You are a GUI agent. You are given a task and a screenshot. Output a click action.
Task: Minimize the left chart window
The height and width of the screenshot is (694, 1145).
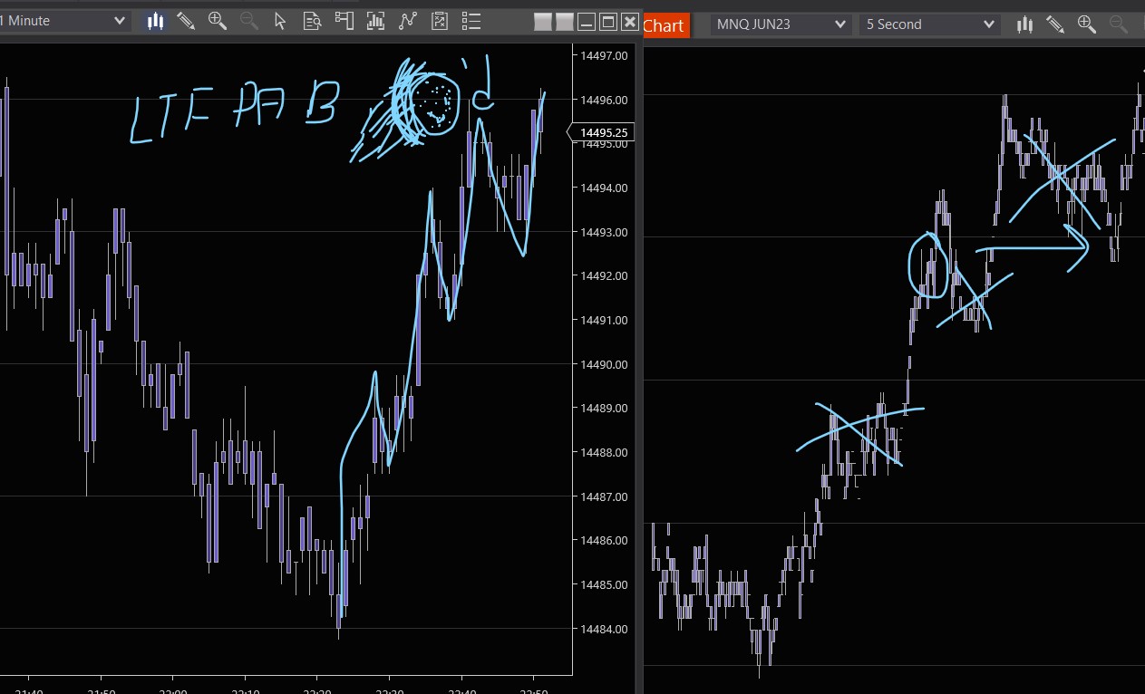587,22
